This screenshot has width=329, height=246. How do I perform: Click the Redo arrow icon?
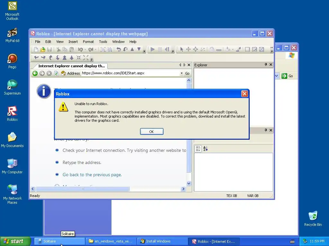[x=91, y=49]
